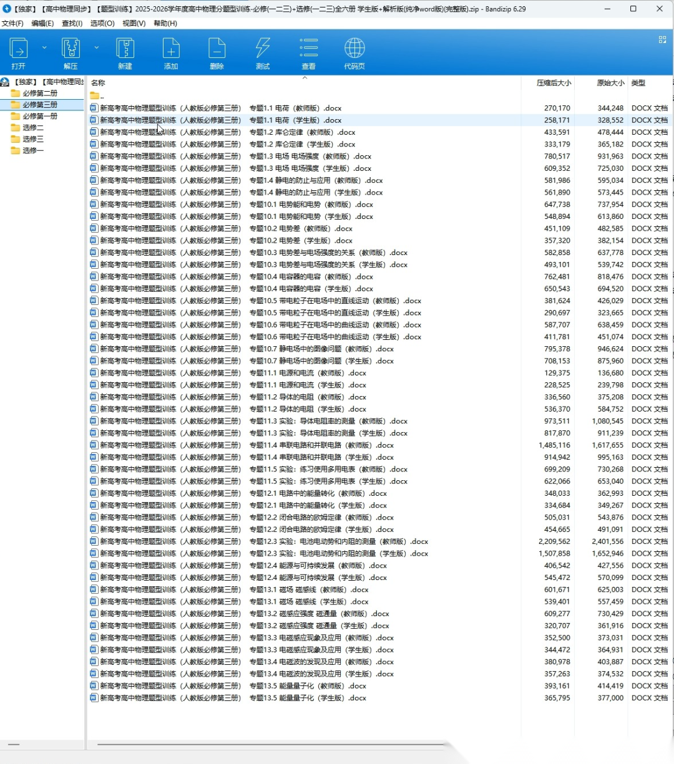Click the 新建 (New archive) toolbar icon
Screen dimensions: 674x764
(125, 49)
